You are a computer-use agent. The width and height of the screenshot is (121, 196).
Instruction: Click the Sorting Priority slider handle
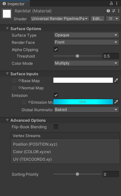coord(77,174)
